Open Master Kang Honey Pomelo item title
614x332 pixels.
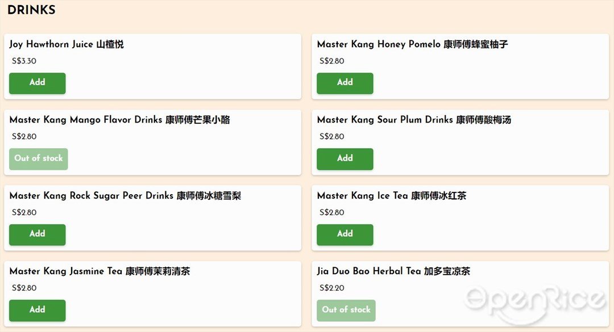(x=412, y=44)
